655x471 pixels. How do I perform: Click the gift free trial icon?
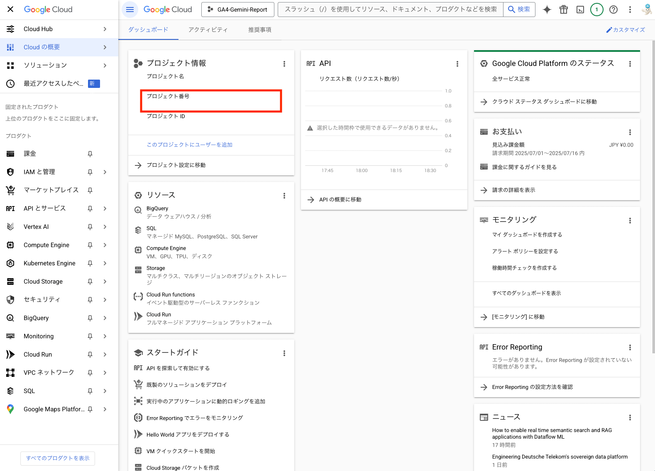(x=564, y=10)
